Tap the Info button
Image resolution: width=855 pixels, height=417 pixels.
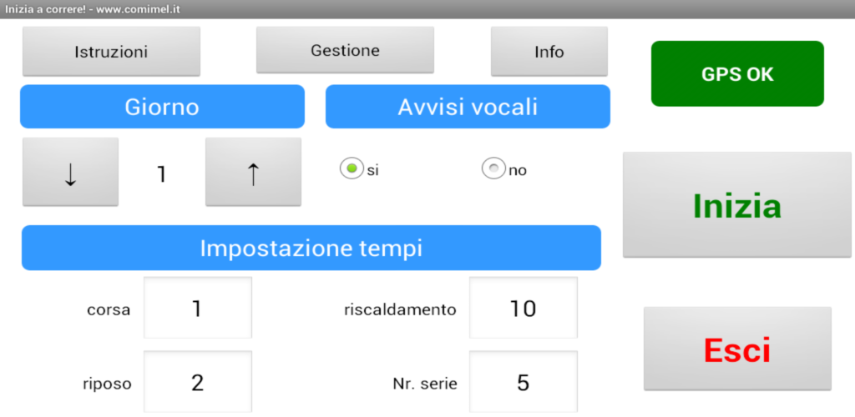[549, 52]
